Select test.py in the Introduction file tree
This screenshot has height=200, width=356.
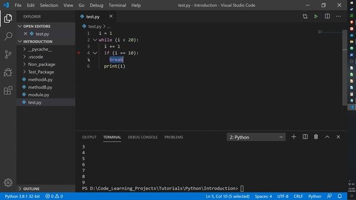point(46,102)
